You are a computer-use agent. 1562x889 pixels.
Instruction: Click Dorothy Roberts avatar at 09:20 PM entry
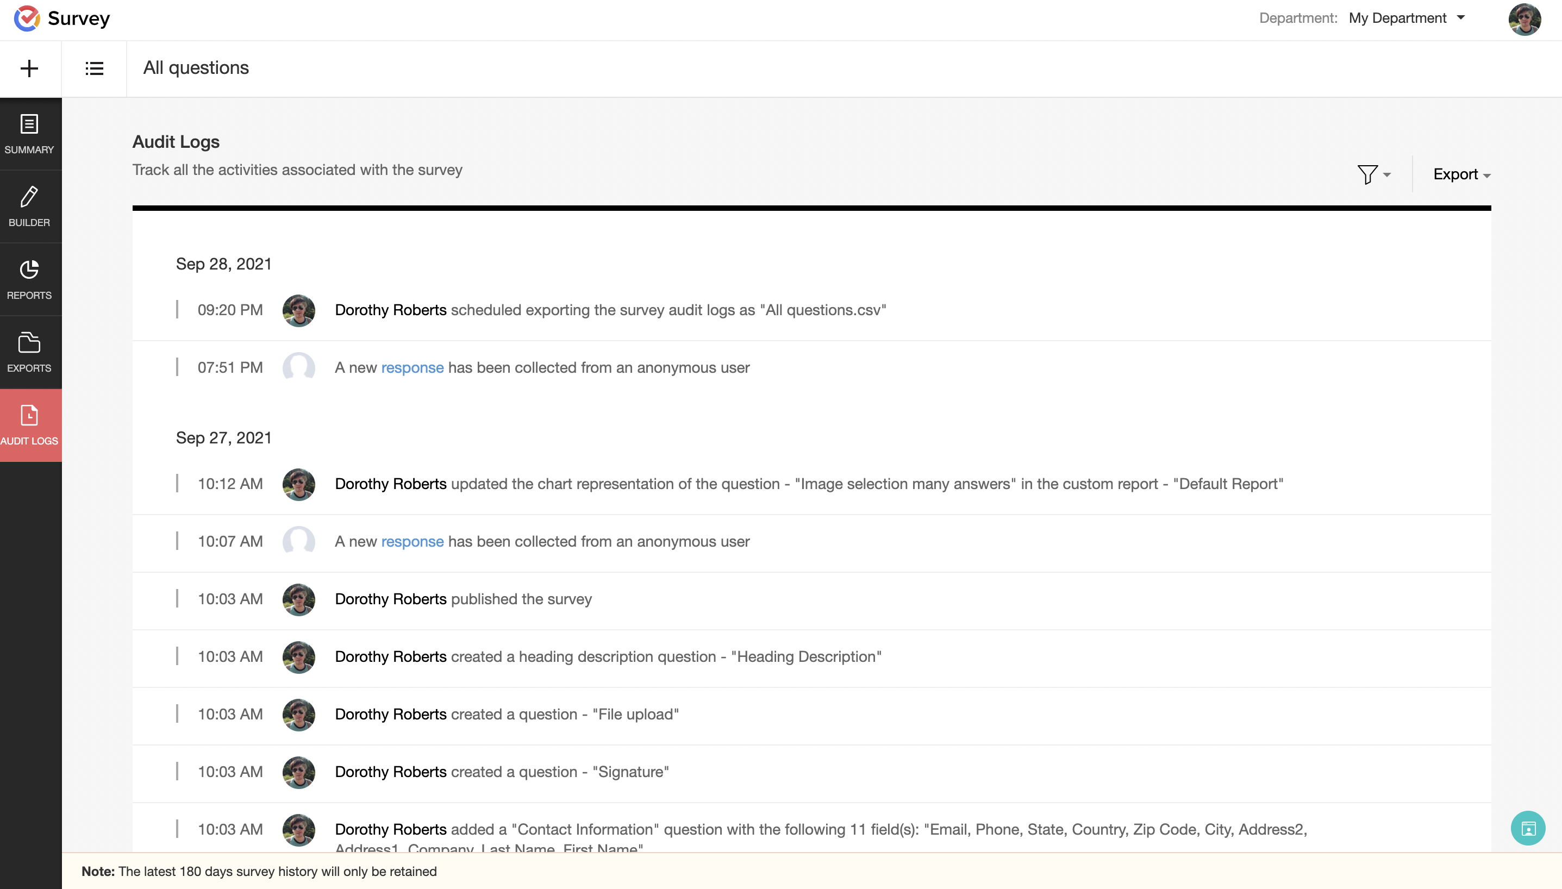pos(298,310)
